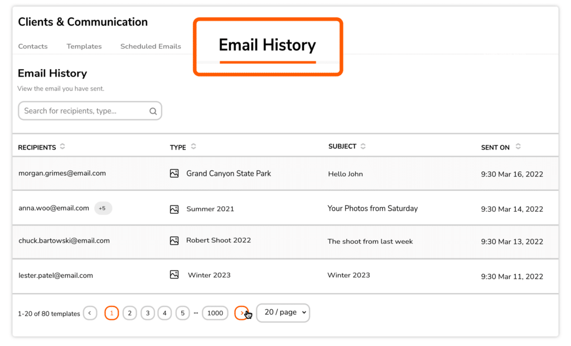Jump to page 1000
Screen dimensions: 571x346
[x=215, y=313]
